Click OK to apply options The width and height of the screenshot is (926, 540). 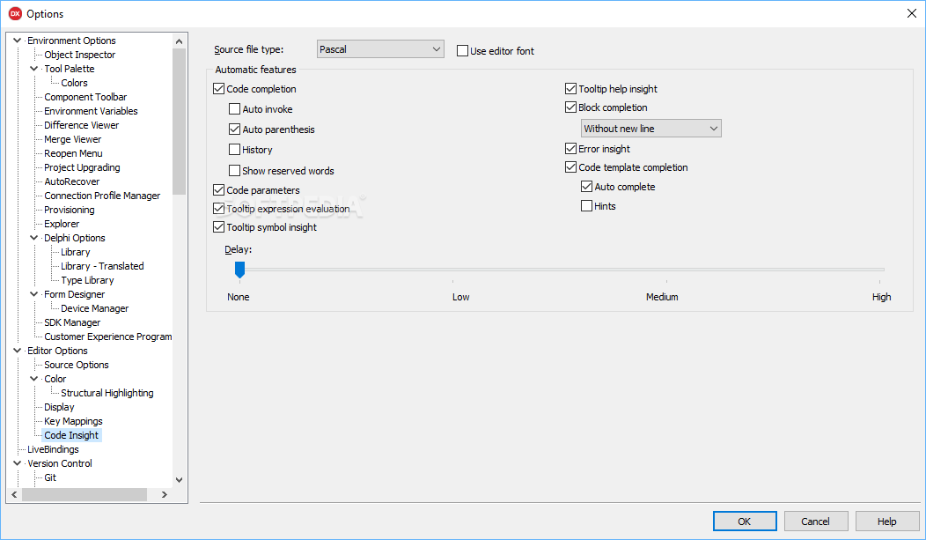745,522
